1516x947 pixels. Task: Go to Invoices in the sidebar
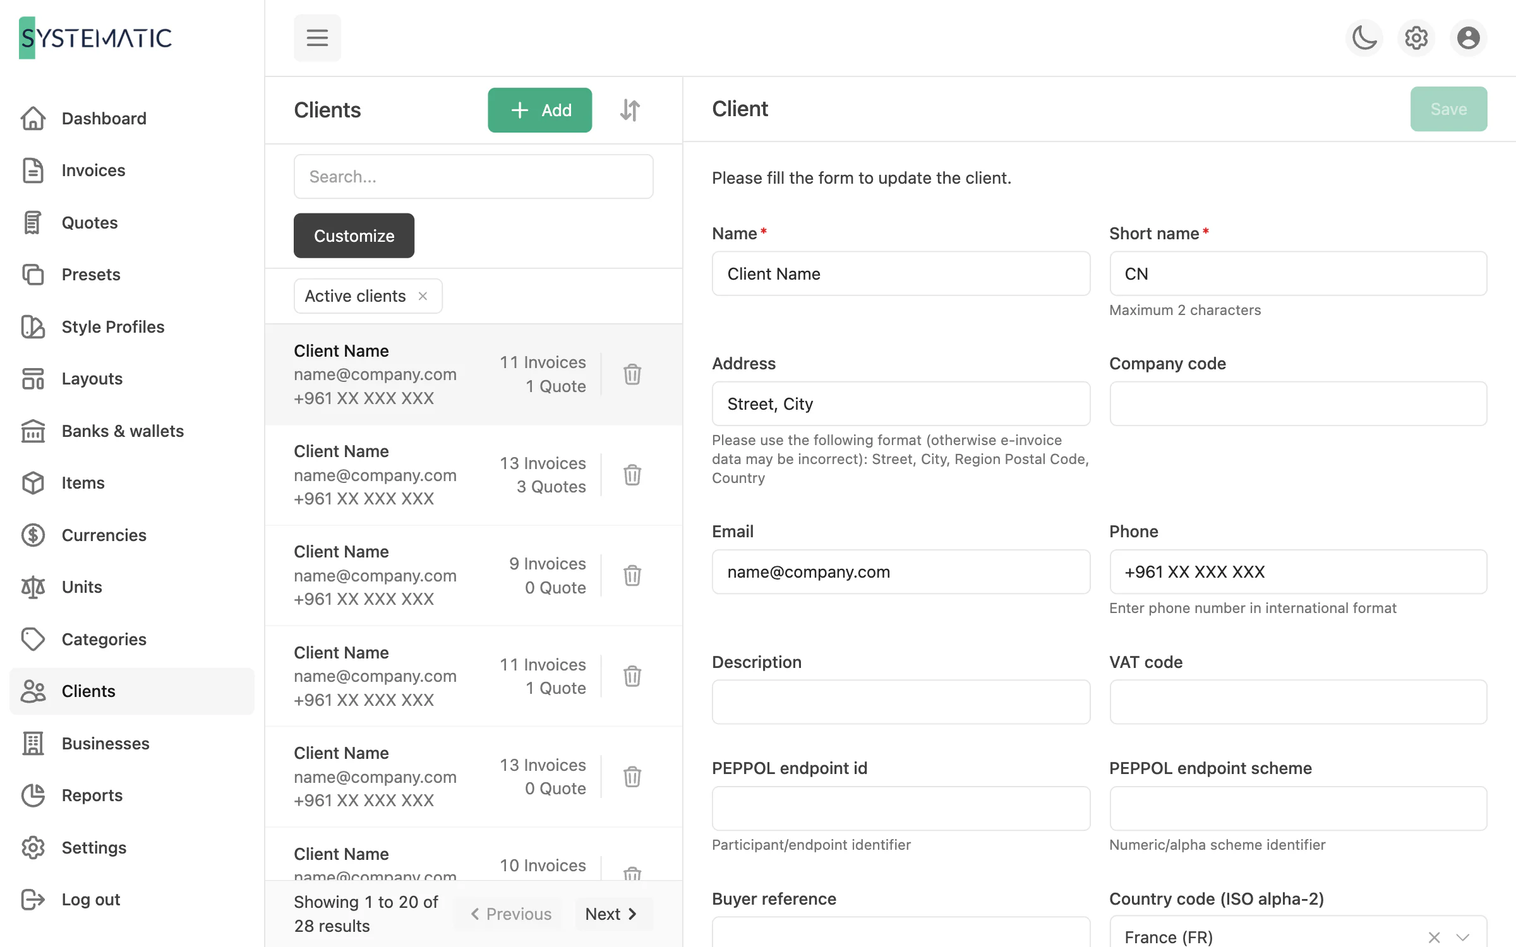(131, 170)
